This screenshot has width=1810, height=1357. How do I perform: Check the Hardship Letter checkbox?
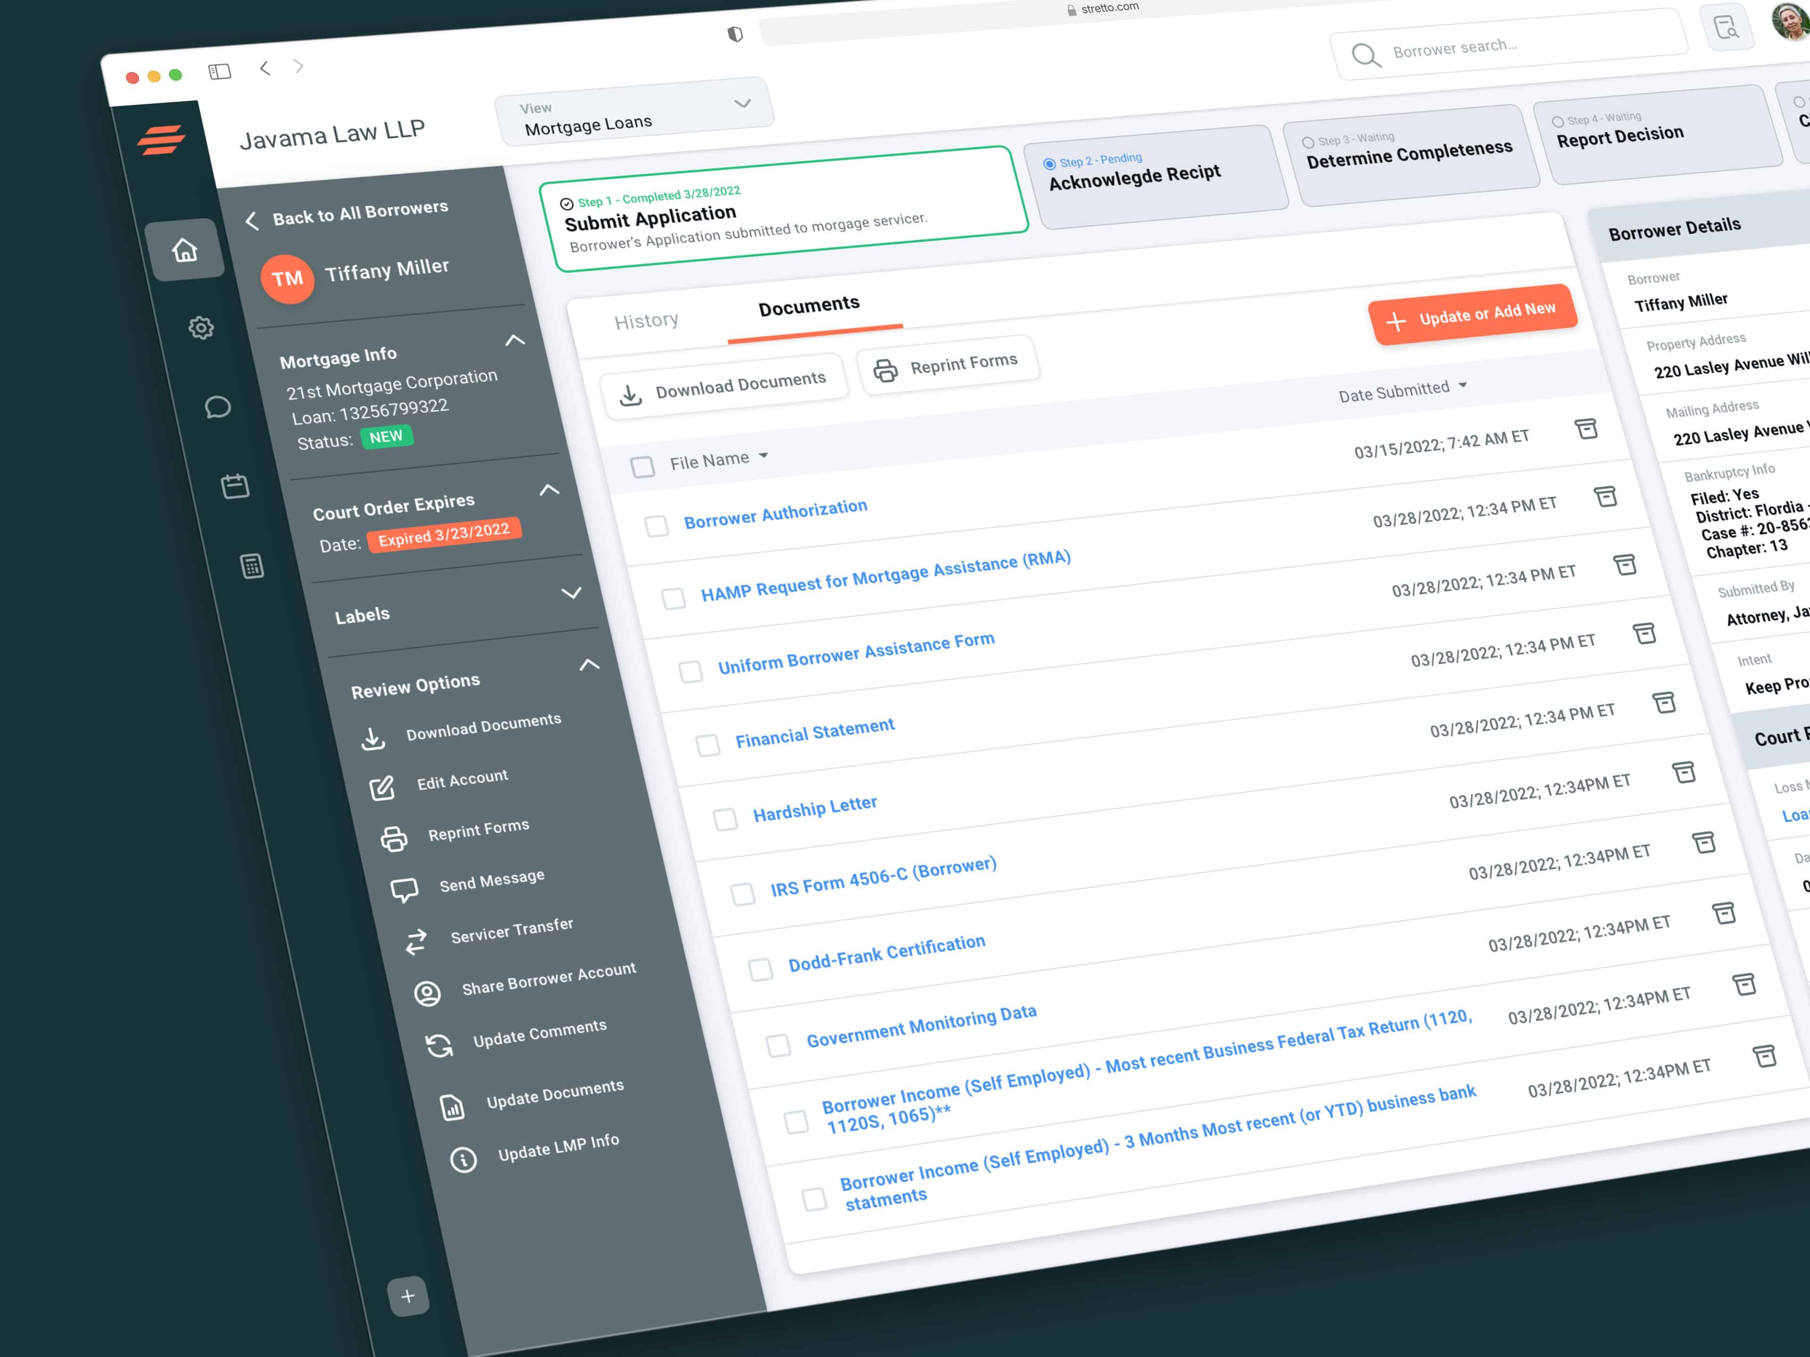(x=725, y=819)
